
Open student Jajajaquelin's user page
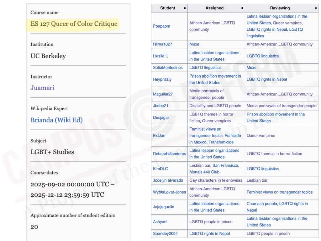(163, 207)
